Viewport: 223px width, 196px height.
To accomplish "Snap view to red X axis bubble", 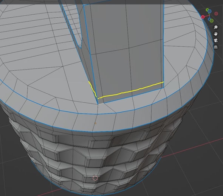I will pos(203,17).
